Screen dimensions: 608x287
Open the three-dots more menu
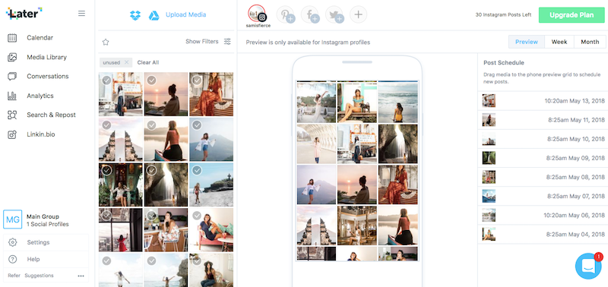(x=81, y=276)
